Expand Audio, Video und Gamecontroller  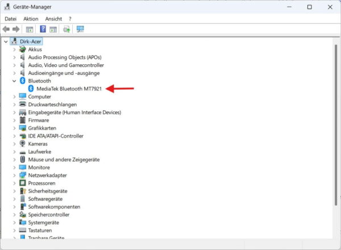14,65
